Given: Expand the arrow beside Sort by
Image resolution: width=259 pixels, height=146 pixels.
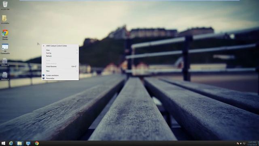Looking at the screenshot, I should point(77,53).
